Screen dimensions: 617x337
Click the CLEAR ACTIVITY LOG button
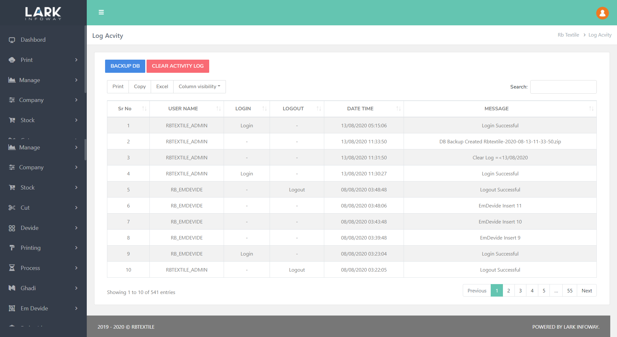point(178,66)
